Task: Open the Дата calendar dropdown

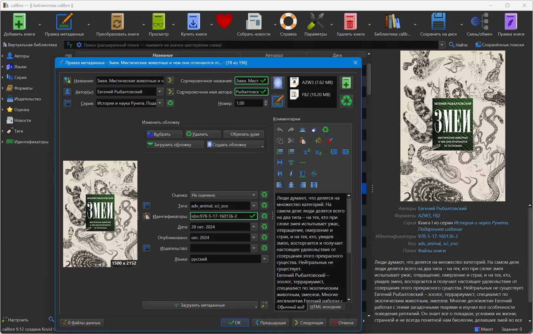Action: [x=254, y=227]
